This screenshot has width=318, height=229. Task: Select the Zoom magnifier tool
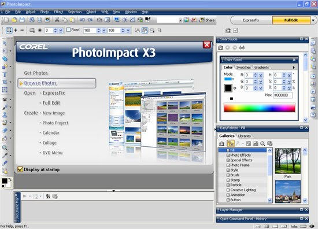(x=5, y=147)
